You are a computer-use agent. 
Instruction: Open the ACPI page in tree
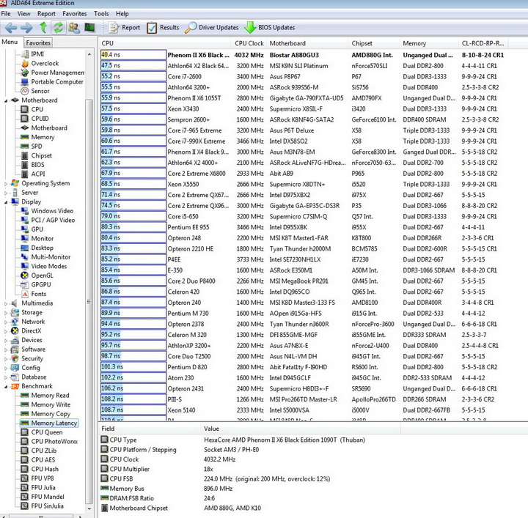[x=37, y=174]
